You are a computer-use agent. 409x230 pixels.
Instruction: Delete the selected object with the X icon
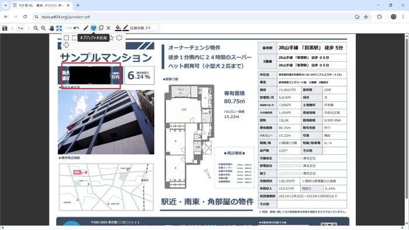(x=109, y=28)
